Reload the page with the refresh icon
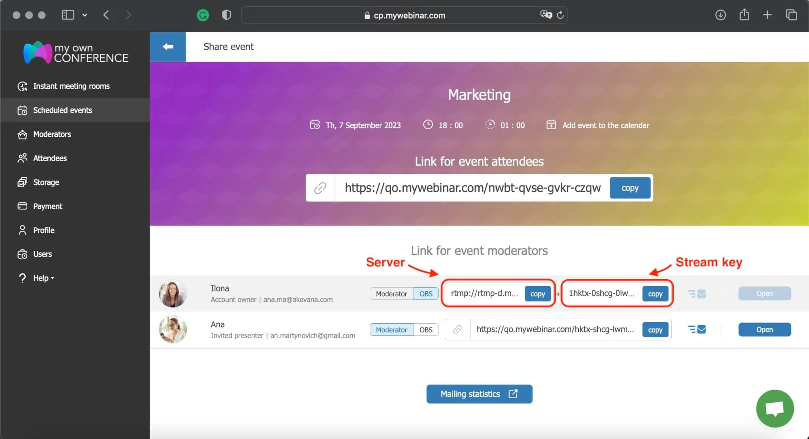Screen dimensions: 809x439 coord(560,15)
